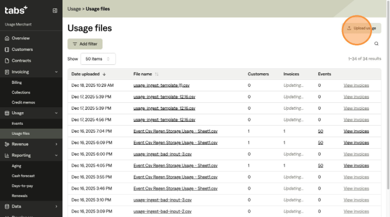Click the Overview home icon
Screen dimensions: 390x217
pos(7,38)
